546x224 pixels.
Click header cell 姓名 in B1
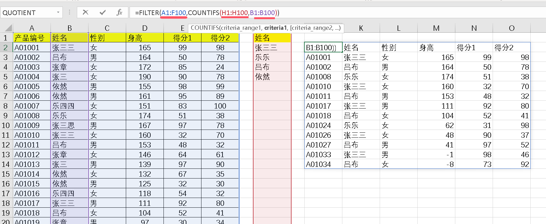click(69, 38)
